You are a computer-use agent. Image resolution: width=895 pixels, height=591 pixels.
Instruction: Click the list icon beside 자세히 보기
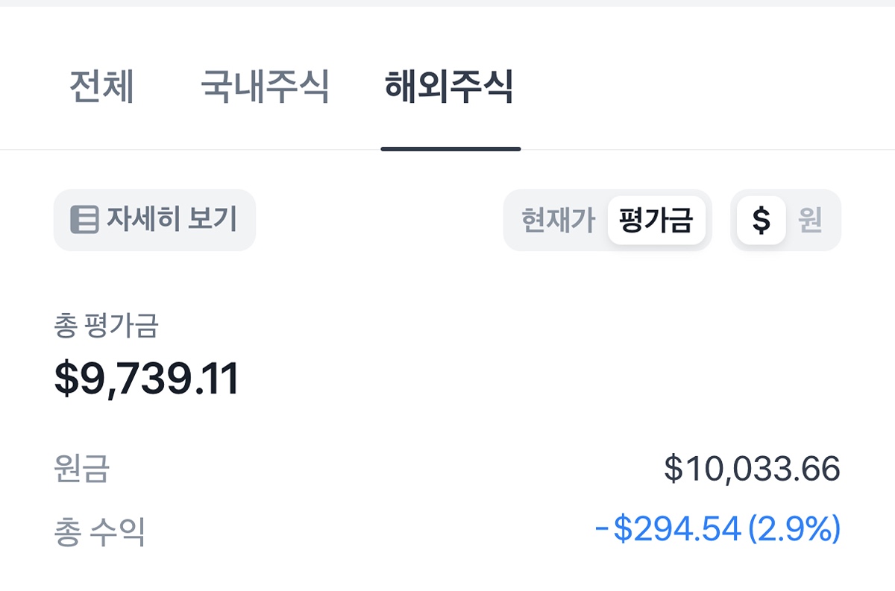click(84, 221)
